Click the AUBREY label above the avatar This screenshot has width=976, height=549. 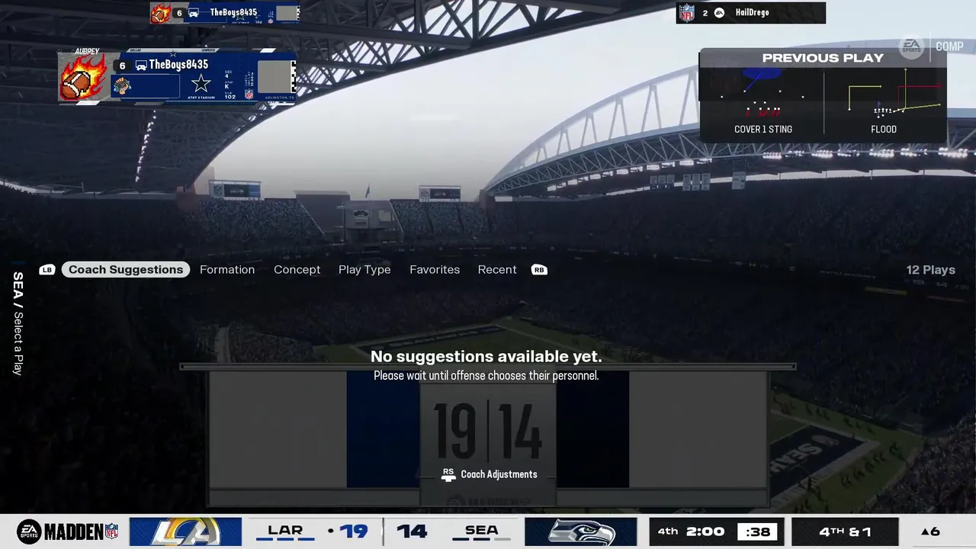88,52
